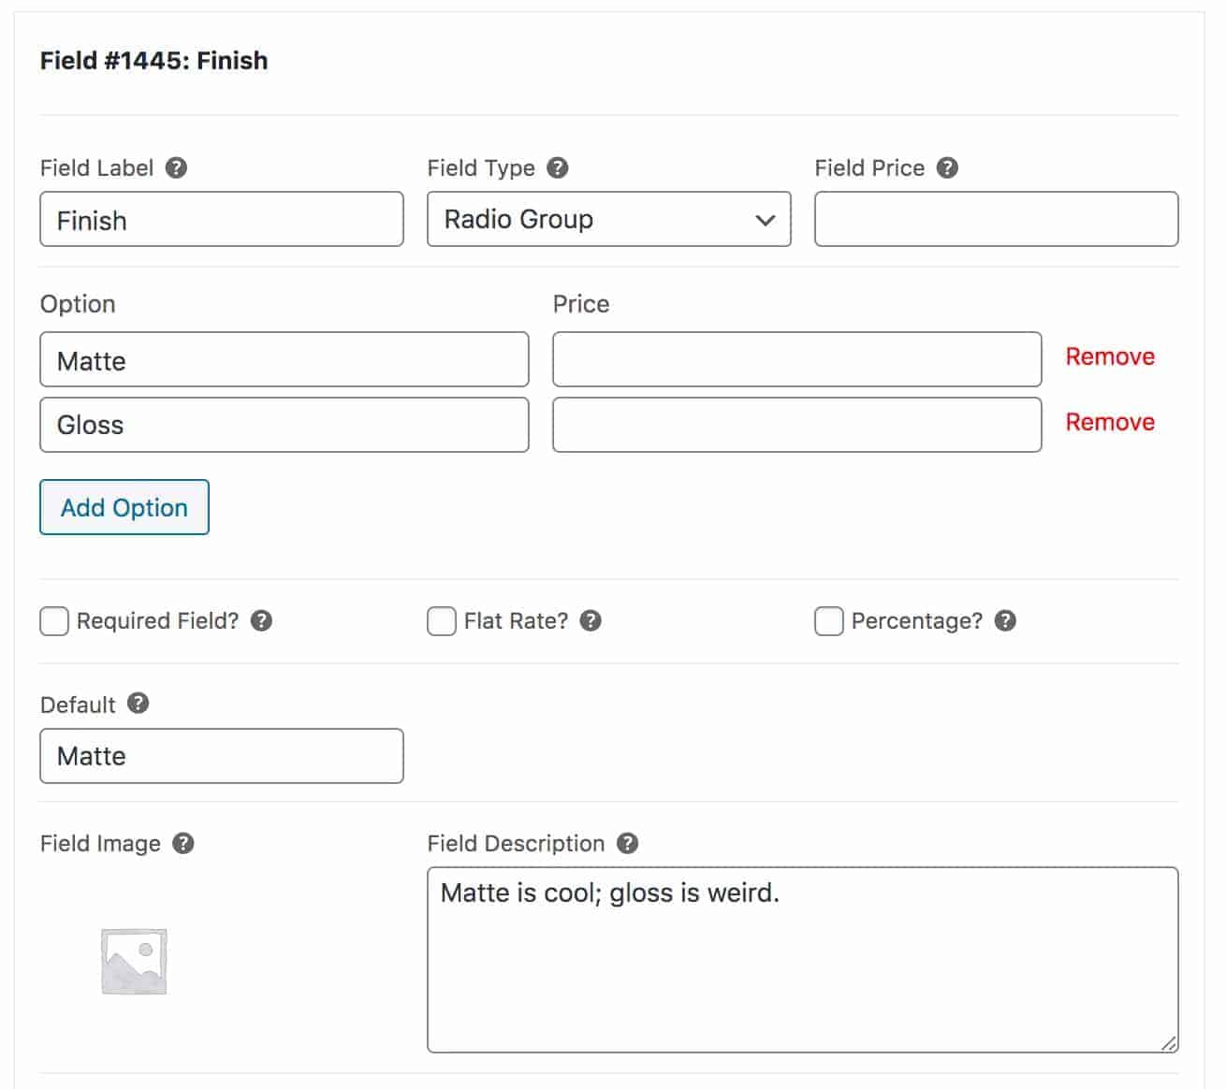
Task: Click the heading 'Field #1445: Finish'
Action: tap(154, 61)
